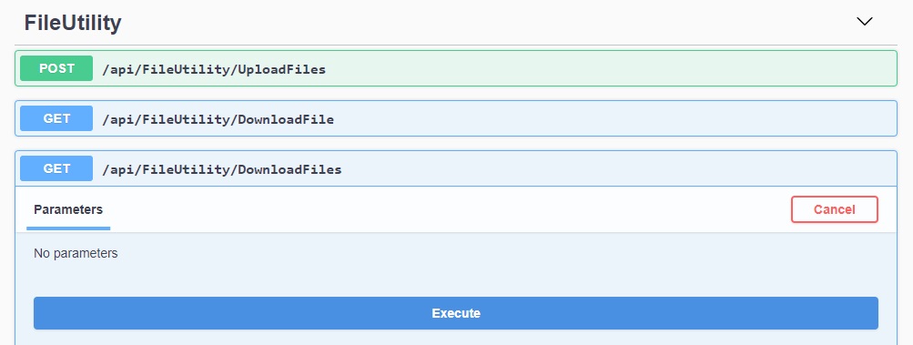Collapse the DownloadFiles row via its header area
Viewport: 913px width, 345px height.
618,169
